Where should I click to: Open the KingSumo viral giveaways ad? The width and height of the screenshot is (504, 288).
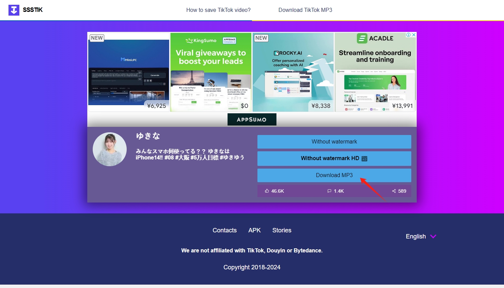[x=211, y=72]
